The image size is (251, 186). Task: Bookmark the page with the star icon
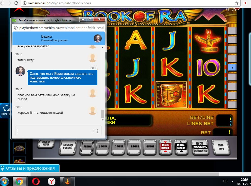pos(237,3)
